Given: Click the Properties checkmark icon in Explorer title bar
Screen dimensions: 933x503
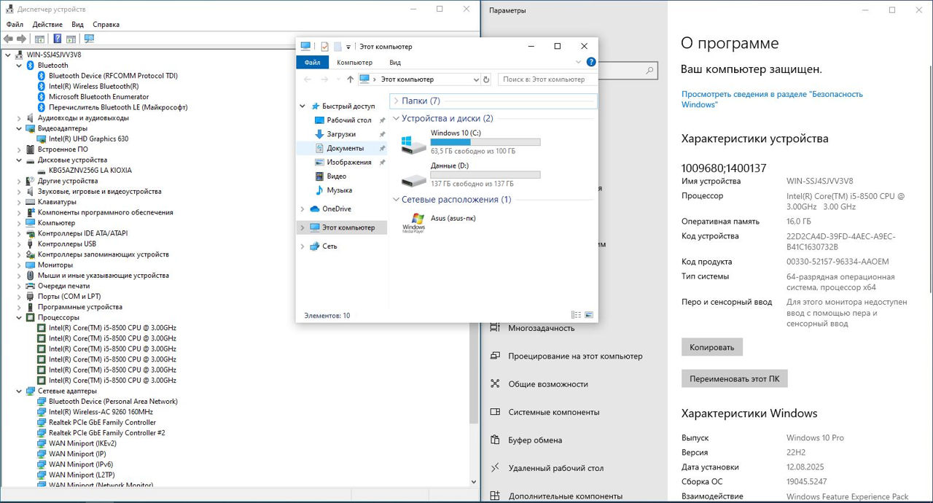Looking at the screenshot, I should 324,47.
